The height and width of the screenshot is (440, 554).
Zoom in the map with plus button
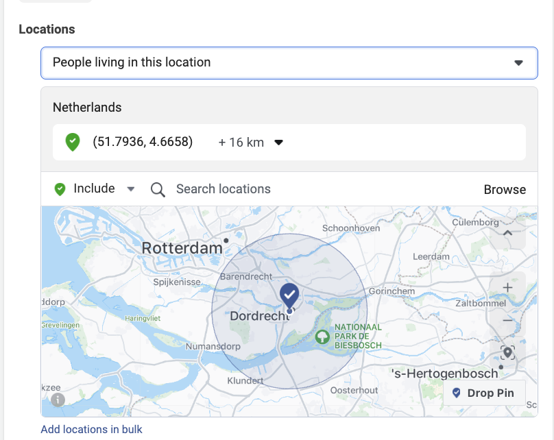[x=507, y=288]
